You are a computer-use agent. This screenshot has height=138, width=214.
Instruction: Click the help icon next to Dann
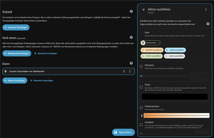pyautogui.click(x=131, y=63)
